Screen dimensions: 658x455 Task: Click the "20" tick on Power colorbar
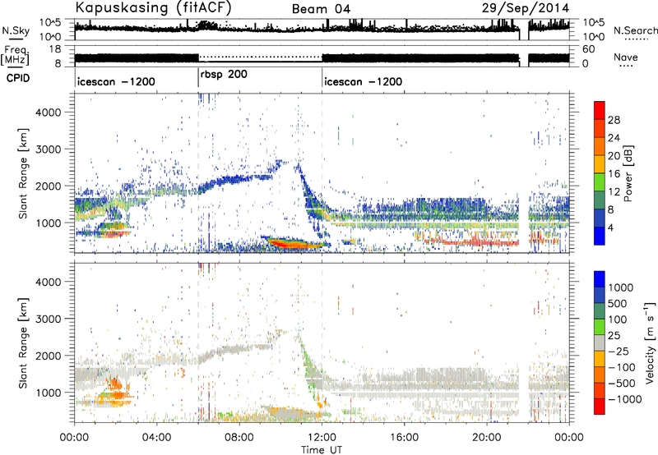point(614,156)
